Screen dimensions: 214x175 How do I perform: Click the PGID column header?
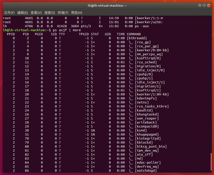pyautogui.click(x=39, y=34)
